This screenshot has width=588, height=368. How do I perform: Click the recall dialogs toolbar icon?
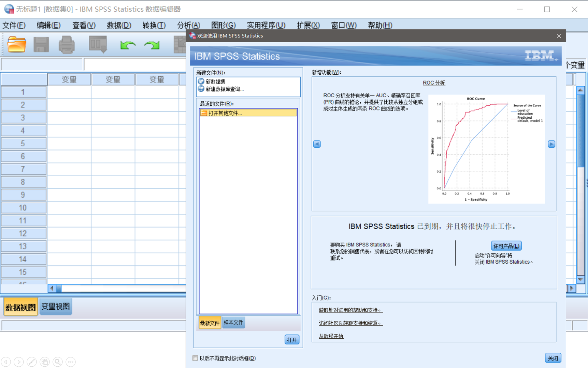pos(98,44)
